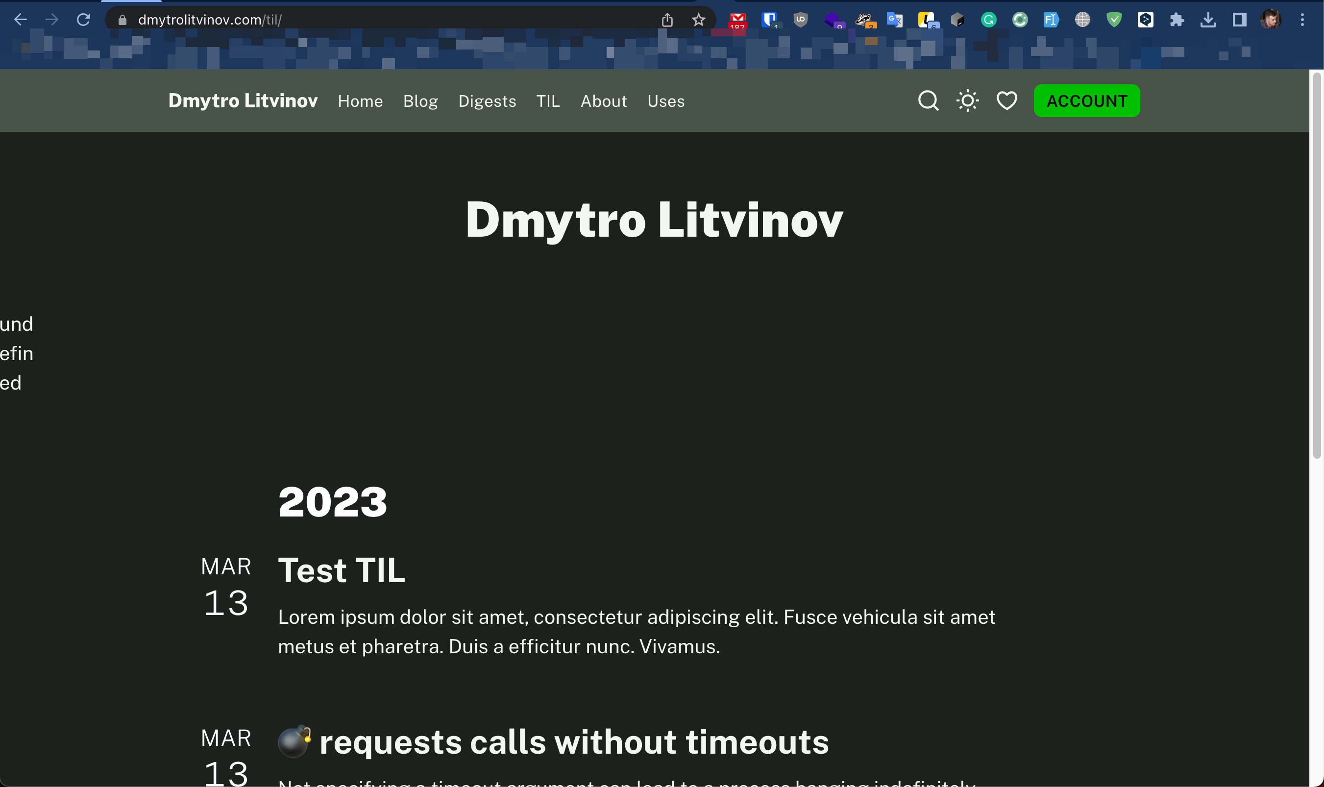Toggle the browser side panel icon

[1239, 20]
